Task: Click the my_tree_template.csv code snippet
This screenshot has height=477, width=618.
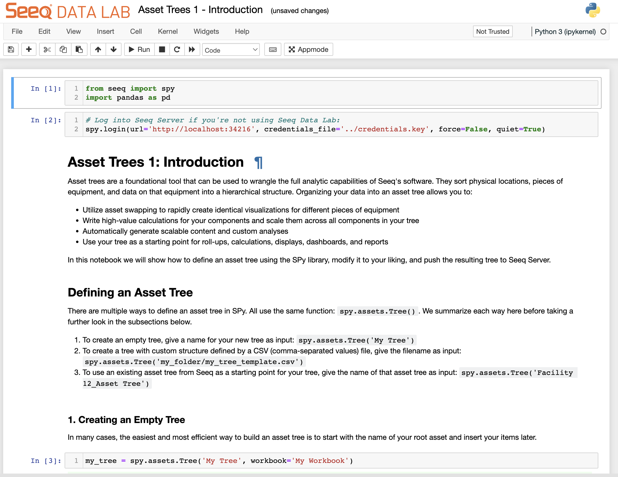Action: tap(194, 362)
